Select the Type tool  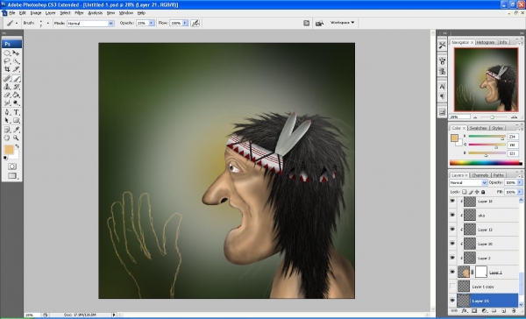[x=16, y=112]
